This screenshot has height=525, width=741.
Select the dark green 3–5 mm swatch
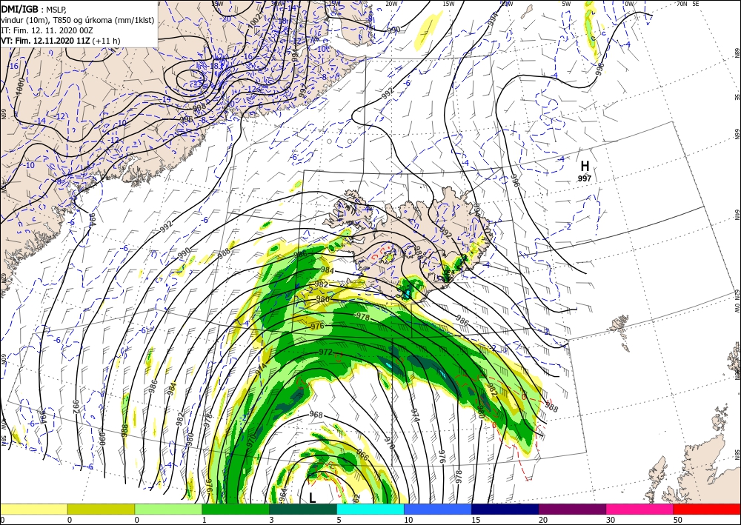click(303, 509)
